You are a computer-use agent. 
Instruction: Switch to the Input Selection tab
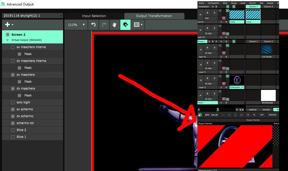[94, 16]
